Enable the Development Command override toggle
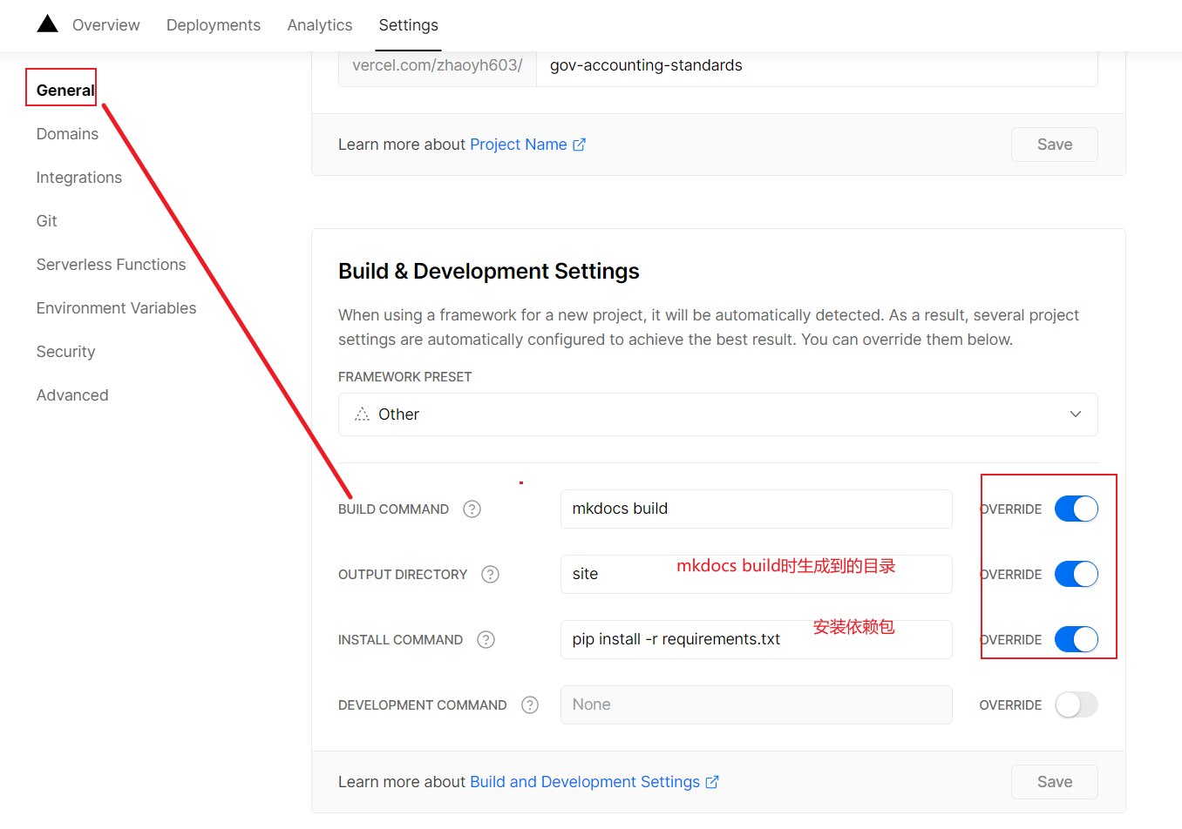The image size is (1182, 829). [1076, 705]
